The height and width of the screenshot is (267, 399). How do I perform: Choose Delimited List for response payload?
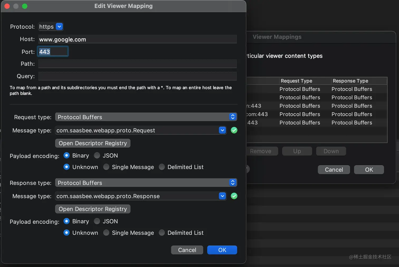click(162, 233)
